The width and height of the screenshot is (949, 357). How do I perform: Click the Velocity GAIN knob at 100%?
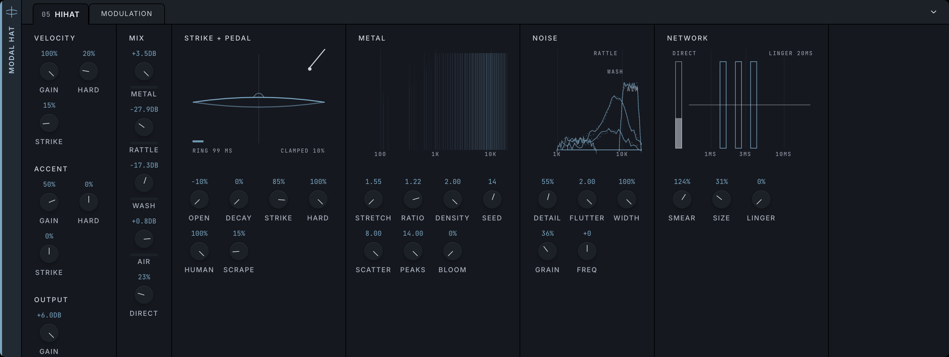pyautogui.click(x=49, y=72)
